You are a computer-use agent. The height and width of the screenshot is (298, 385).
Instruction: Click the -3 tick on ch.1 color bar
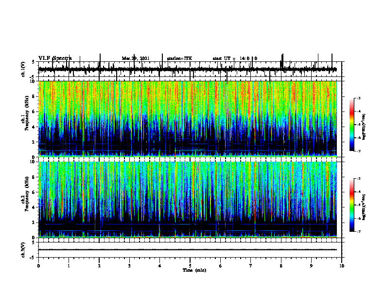tap(359, 98)
